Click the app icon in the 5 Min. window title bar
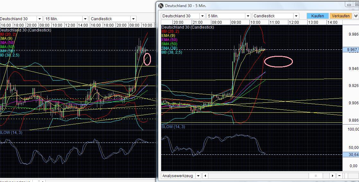This screenshot has width=359, height=182. (161, 6)
